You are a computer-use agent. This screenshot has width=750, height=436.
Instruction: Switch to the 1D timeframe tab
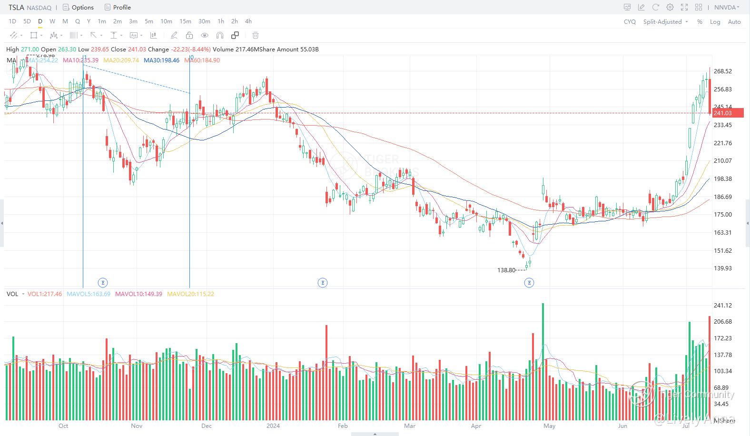tap(12, 21)
